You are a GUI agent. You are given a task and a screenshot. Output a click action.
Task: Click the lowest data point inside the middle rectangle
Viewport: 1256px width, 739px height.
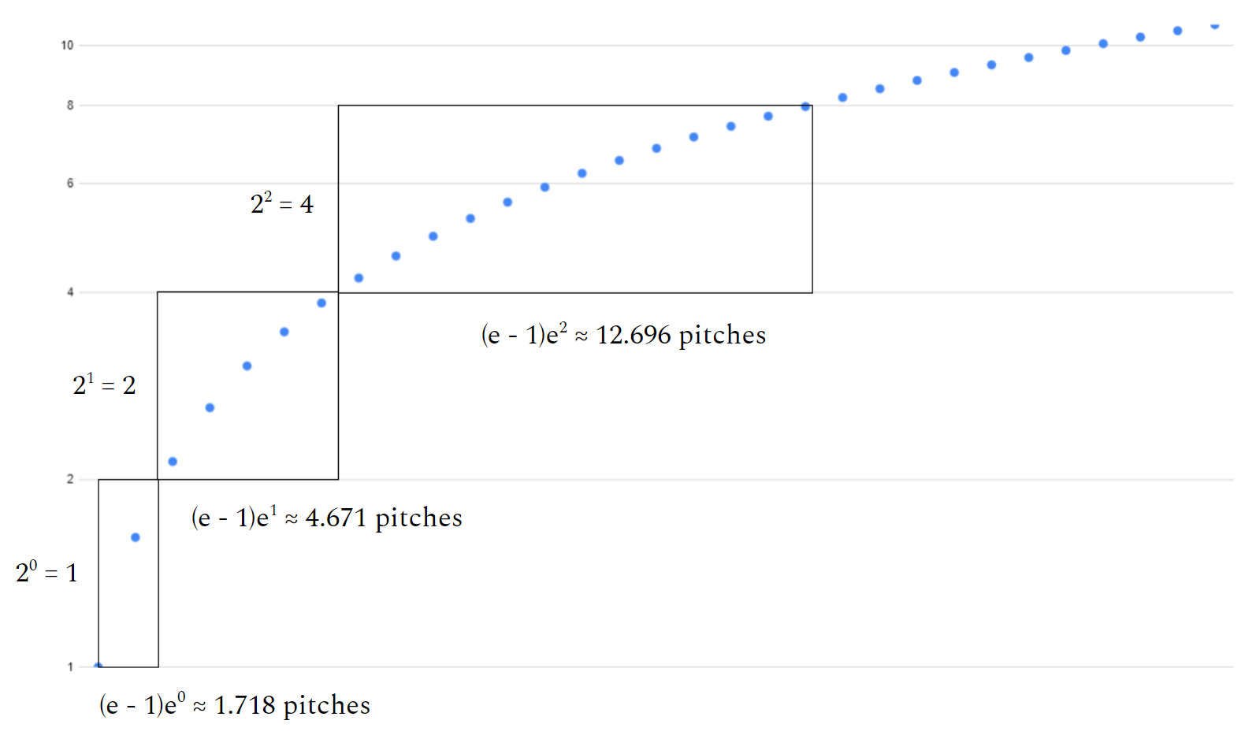click(173, 462)
